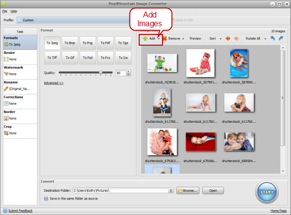Select the To Pdf format button
This screenshot has height=215, width=291.
pyautogui.click(x=105, y=43)
